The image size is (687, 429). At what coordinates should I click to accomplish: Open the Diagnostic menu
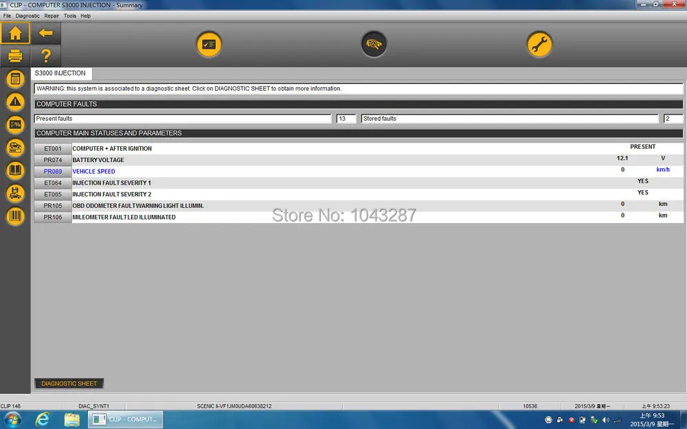pyautogui.click(x=27, y=16)
